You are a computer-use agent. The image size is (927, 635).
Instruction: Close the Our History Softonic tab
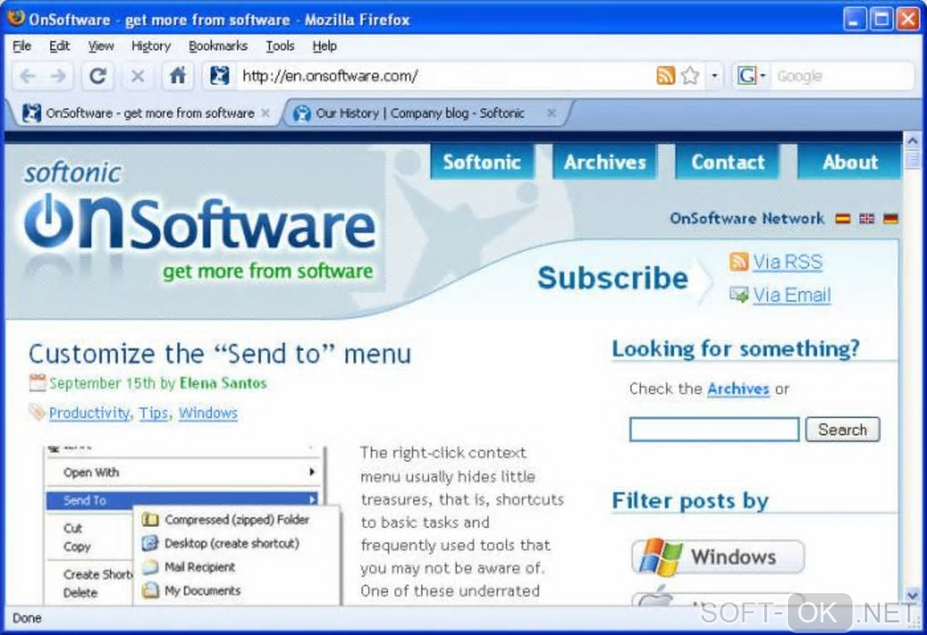pos(551,113)
